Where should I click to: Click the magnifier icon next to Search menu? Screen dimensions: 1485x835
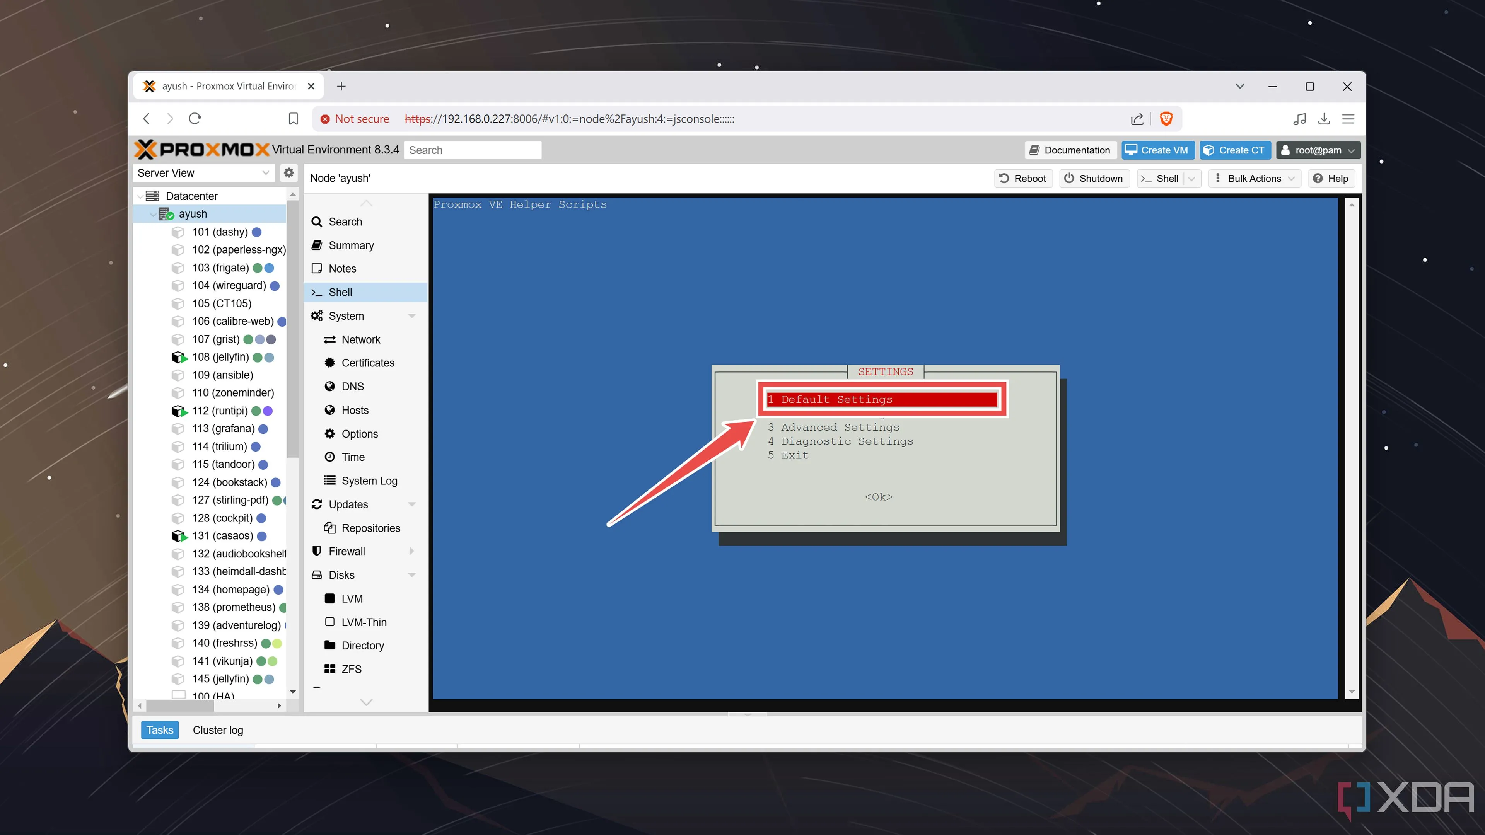[x=316, y=222]
